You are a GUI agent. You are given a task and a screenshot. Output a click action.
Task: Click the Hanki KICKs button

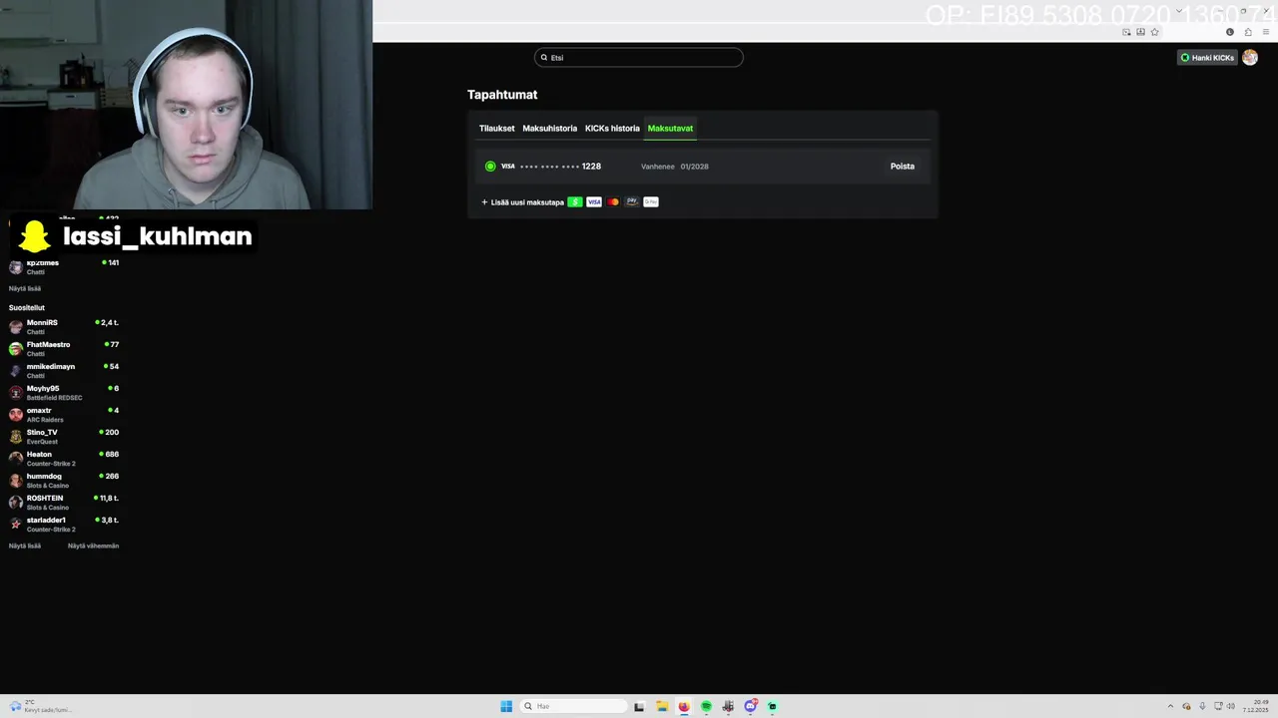1207,58
